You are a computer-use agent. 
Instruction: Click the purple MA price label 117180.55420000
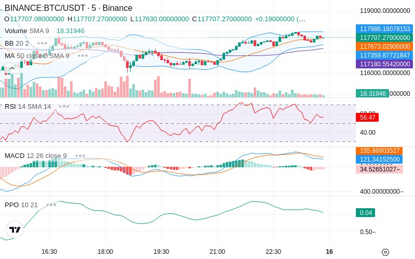(x=384, y=64)
